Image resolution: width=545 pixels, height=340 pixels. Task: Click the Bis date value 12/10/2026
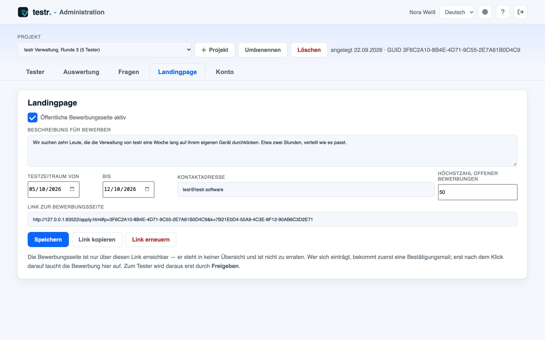pyautogui.click(x=120, y=189)
